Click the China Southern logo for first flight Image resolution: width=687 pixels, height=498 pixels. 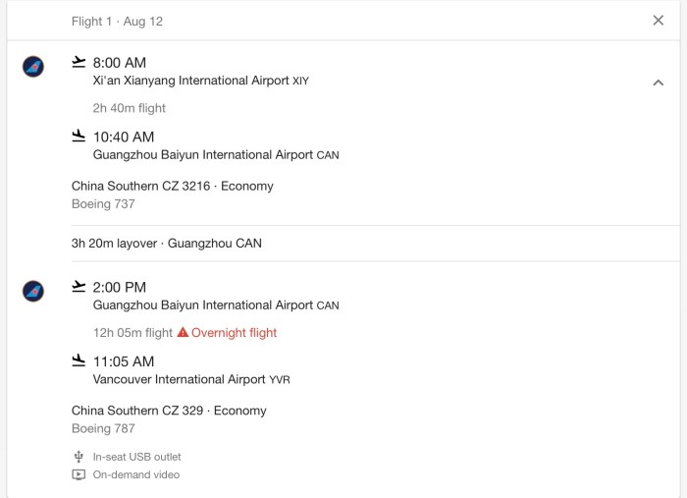(33, 67)
